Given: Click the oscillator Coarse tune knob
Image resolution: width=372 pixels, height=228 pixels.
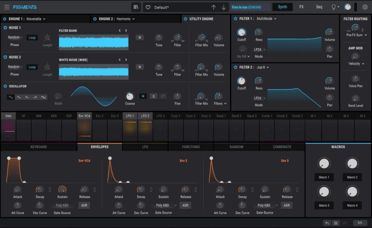Looking at the screenshot, I should (x=130, y=96).
